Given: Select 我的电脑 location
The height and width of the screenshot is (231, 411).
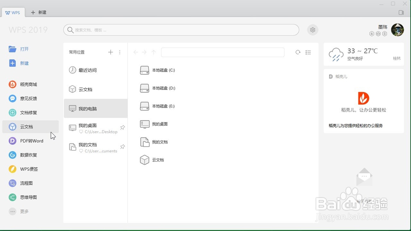Looking at the screenshot, I should click(x=96, y=108).
